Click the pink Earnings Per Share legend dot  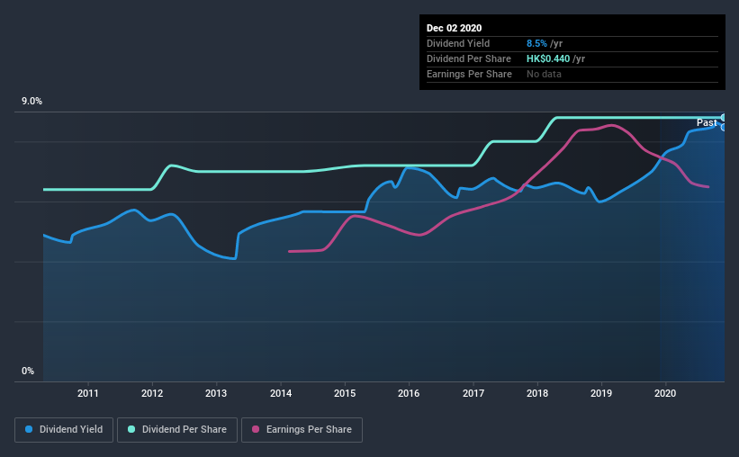256,429
